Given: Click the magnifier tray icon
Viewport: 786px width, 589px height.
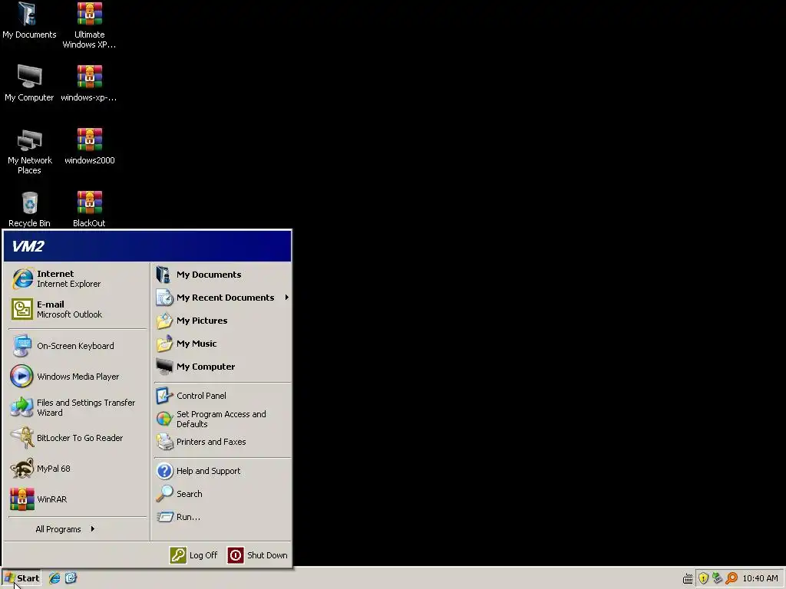Looking at the screenshot, I should (732, 578).
